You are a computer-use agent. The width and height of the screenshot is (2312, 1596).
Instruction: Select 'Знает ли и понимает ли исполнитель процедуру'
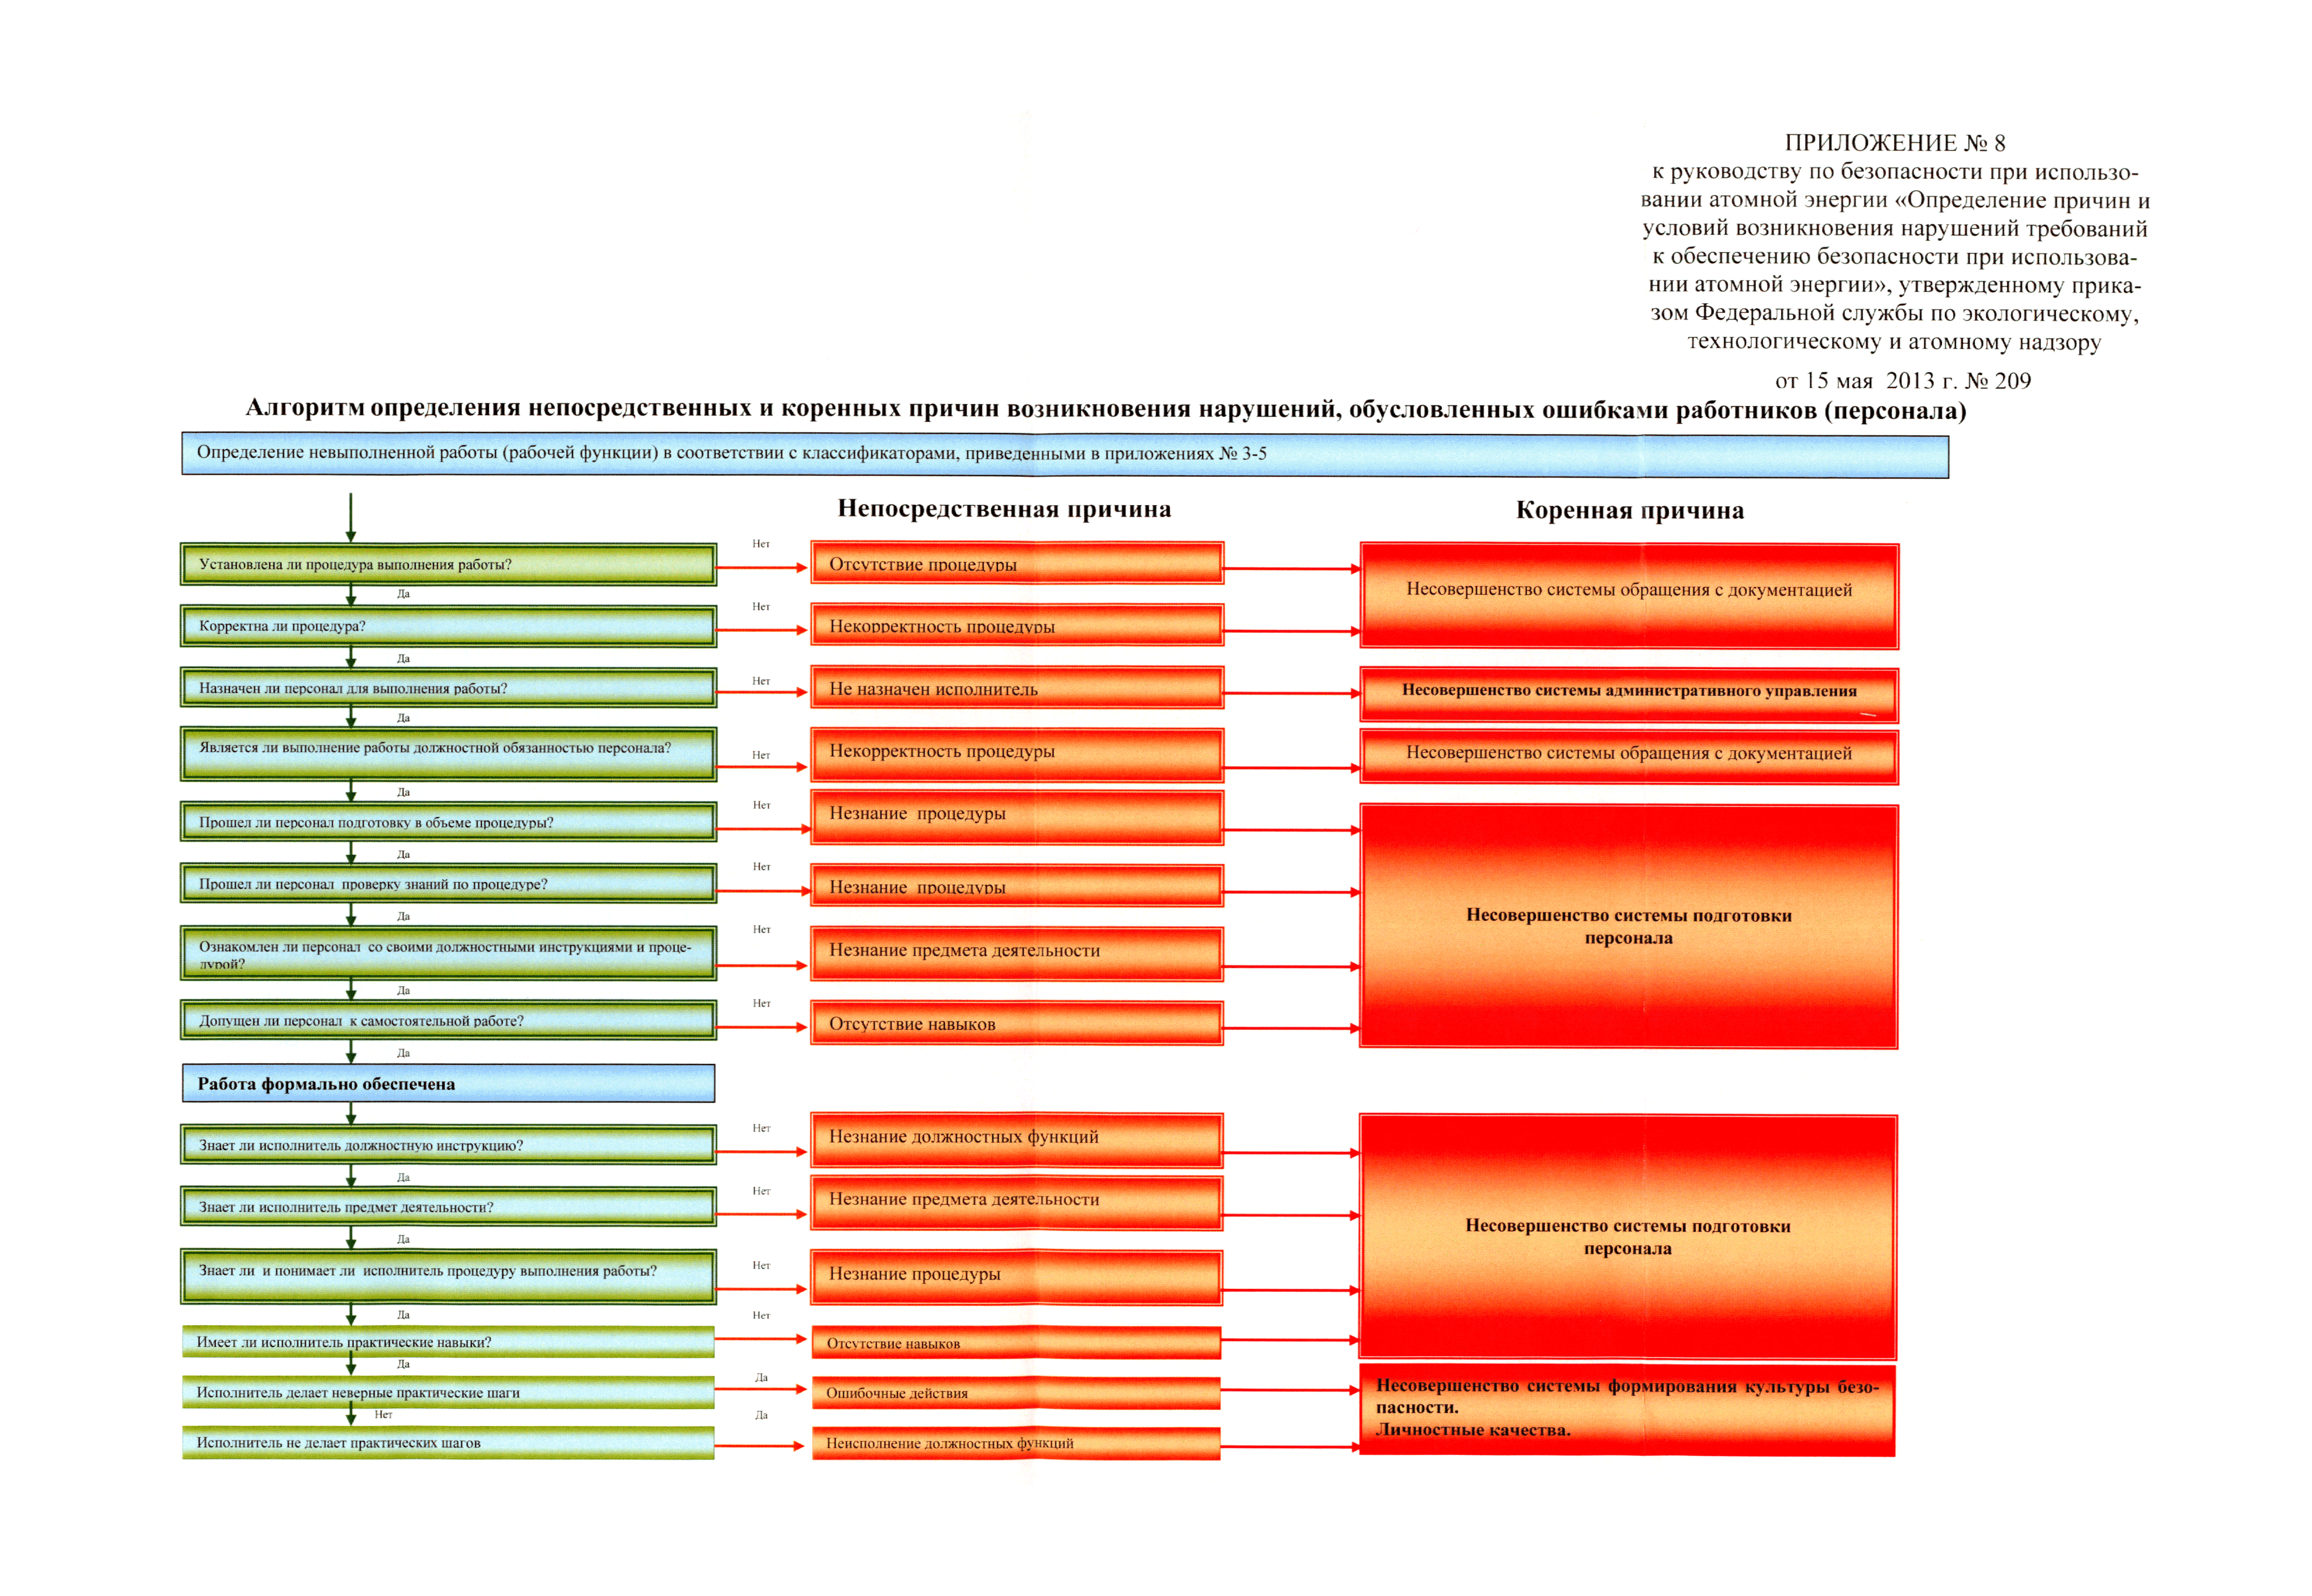click(448, 1277)
